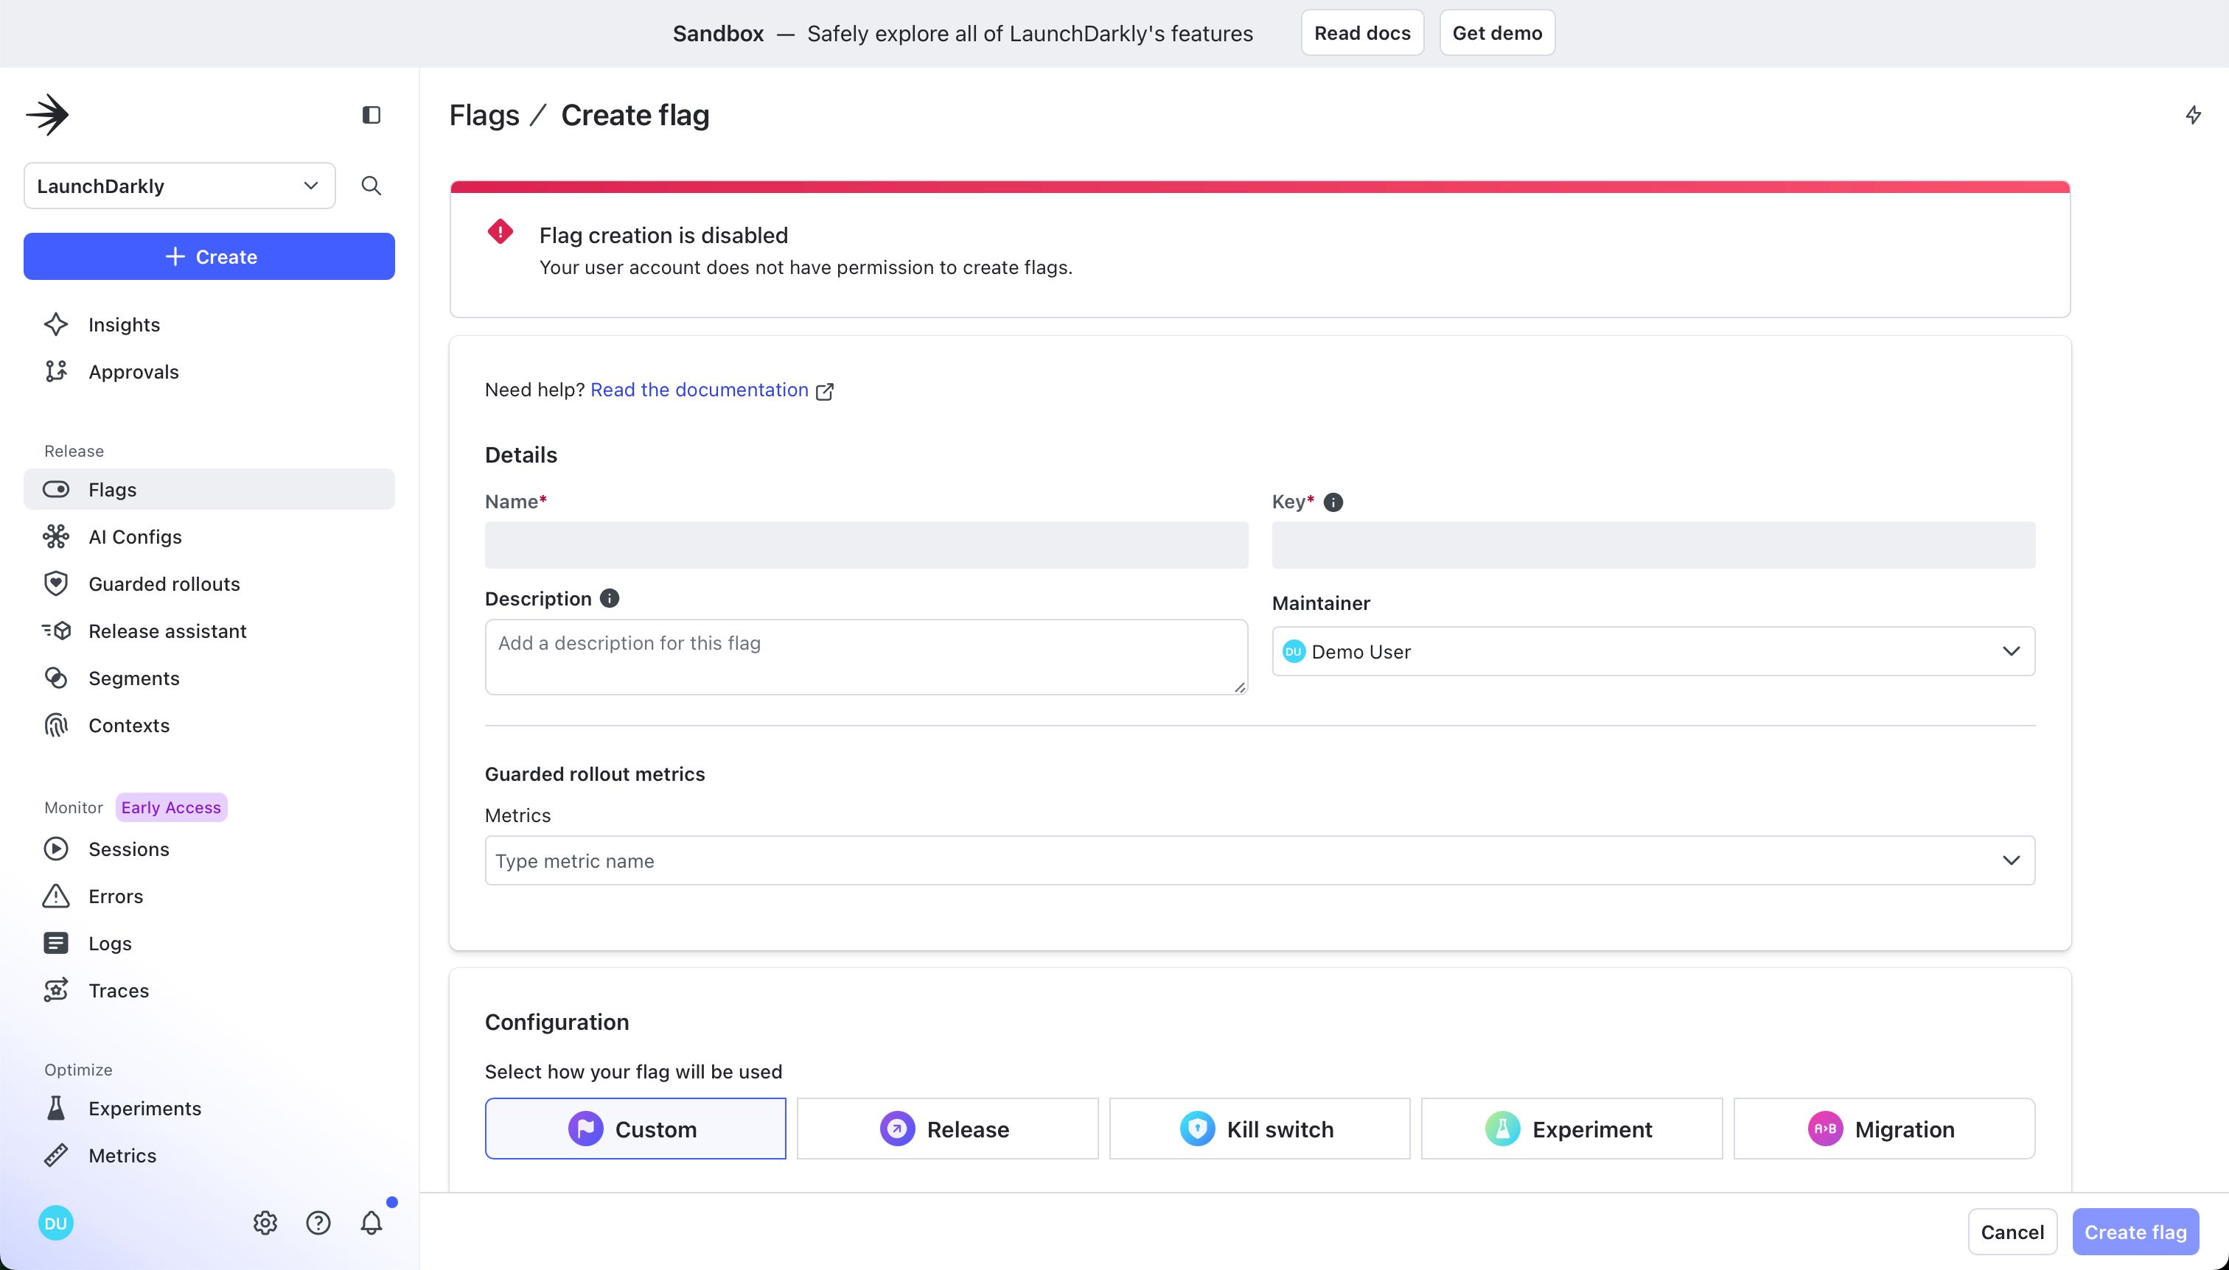
Task: Open Release assistant in the sidebar
Action: click(209, 631)
